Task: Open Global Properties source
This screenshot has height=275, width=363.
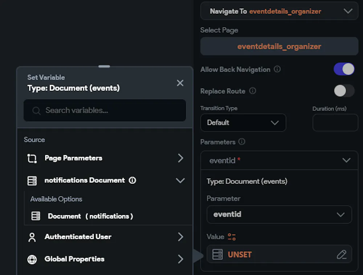Action: point(105,259)
